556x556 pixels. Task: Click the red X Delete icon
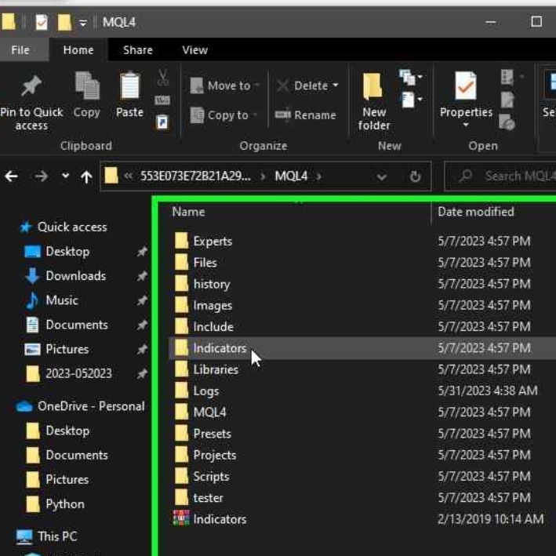coord(283,85)
